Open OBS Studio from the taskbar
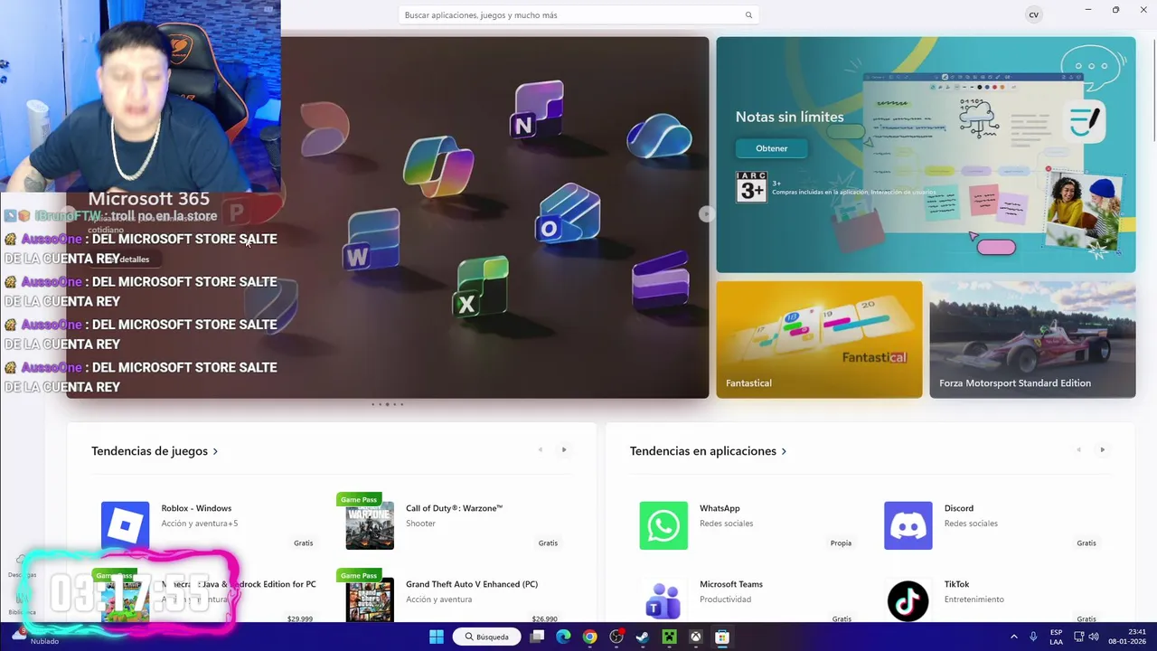The height and width of the screenshot is (651, 1157). pyautogui.click(x=616, y=637)
